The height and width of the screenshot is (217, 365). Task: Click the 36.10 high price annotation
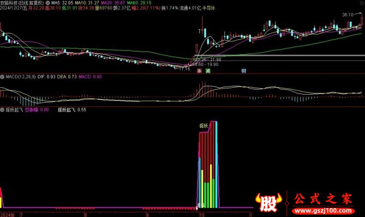[348, 15]
